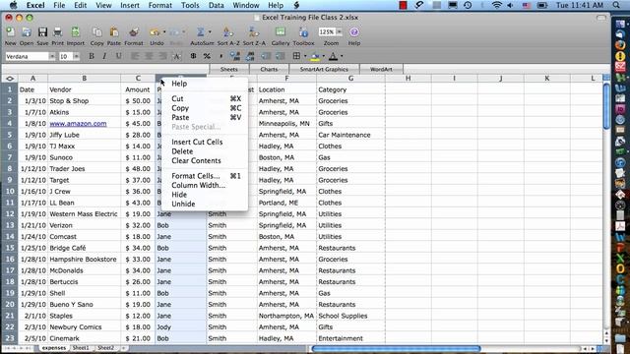
Task: Click the Fill Color yellow swatch
Action: coord(315,57)
